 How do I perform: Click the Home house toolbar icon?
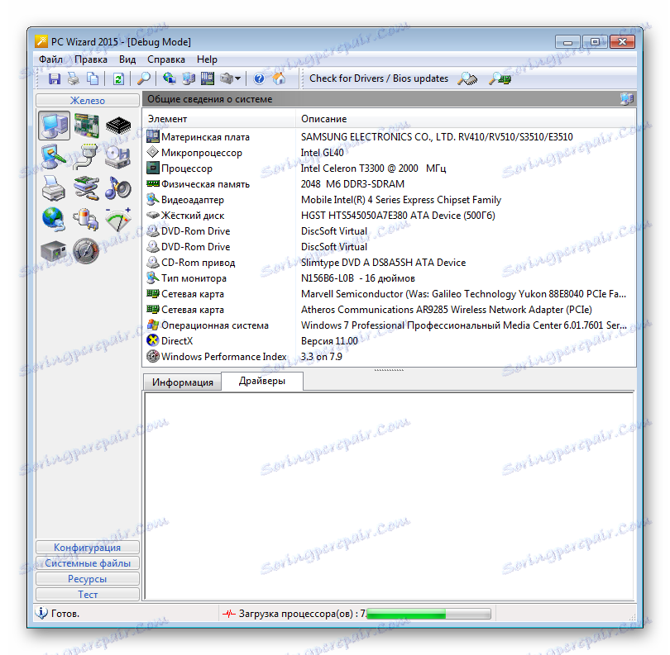(x=279, y=78)
